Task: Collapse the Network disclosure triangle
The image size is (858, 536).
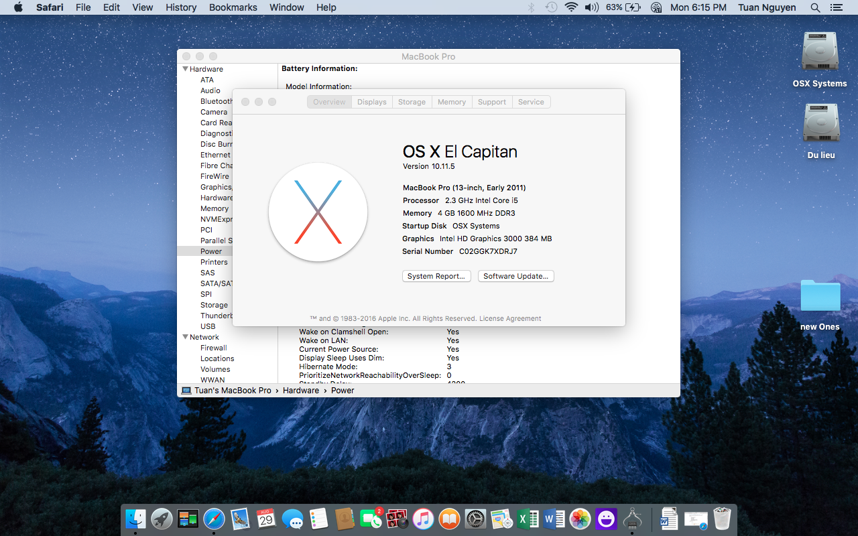Action: (x=186, y=337)
